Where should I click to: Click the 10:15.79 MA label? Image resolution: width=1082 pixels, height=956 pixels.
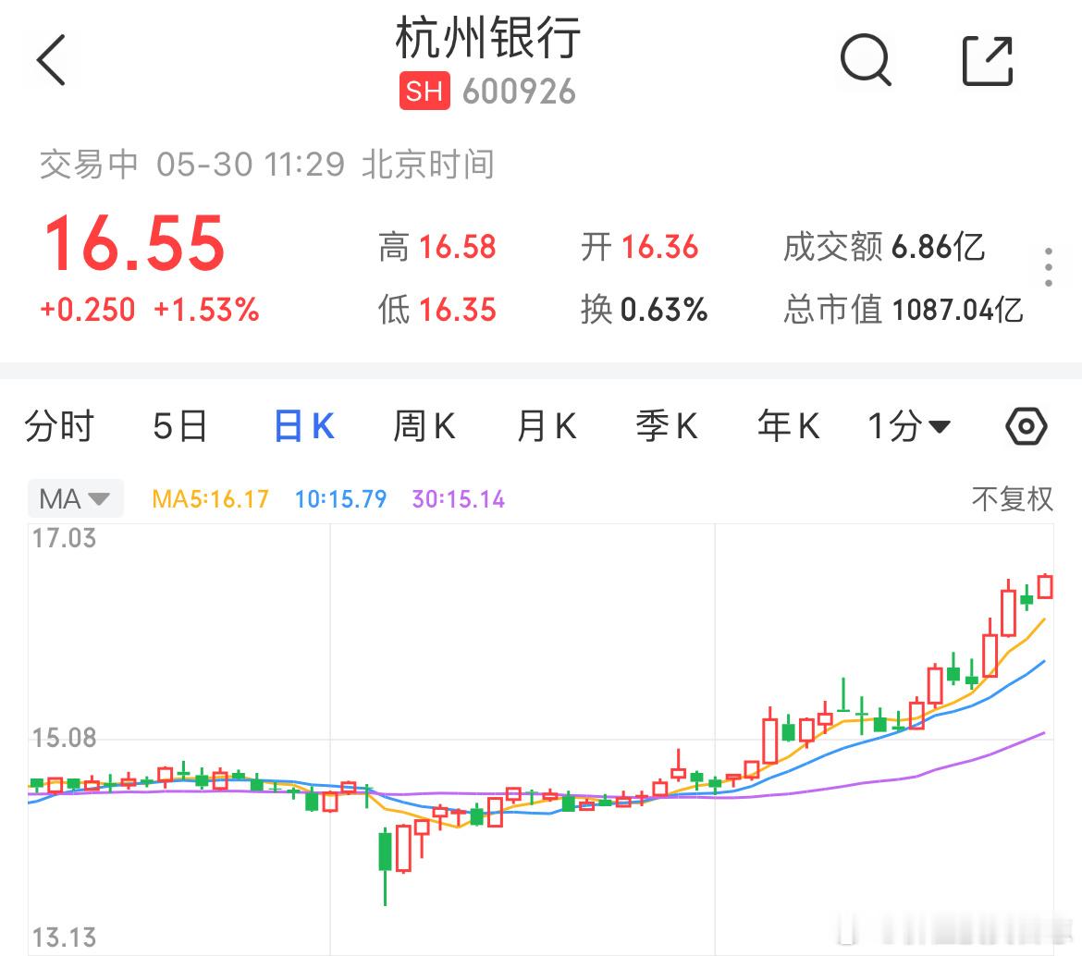click(341, 498)
